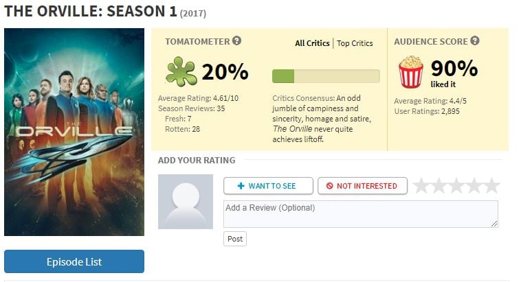
Task: Click The Orville season poster image
Action: coord(74,132)
